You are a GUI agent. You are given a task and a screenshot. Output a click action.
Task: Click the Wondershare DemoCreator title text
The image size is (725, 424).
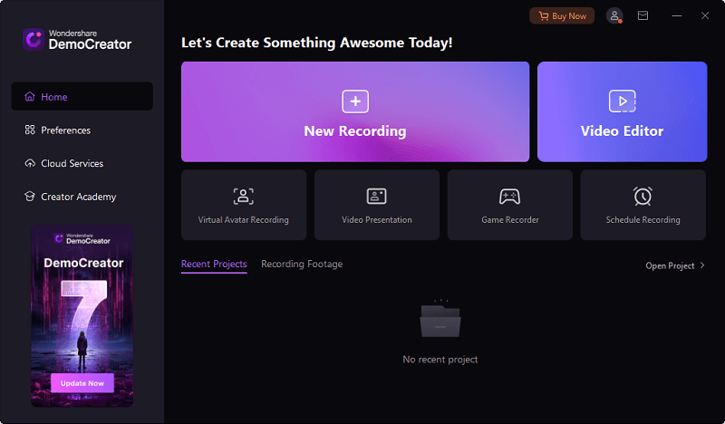tap(90, 40)
